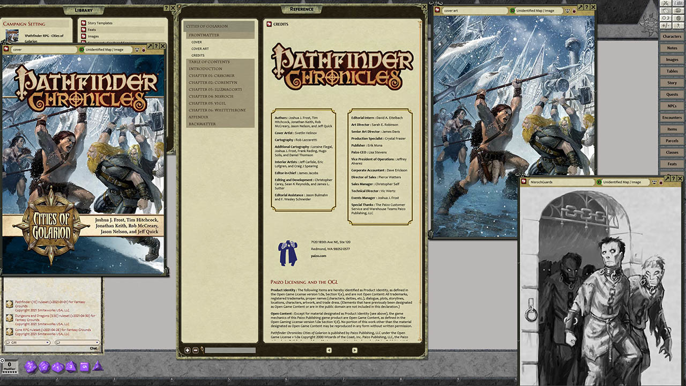Click the Modifier box in the bottom corner
This screenshot has height=386, width=686.
click(10, 367)
